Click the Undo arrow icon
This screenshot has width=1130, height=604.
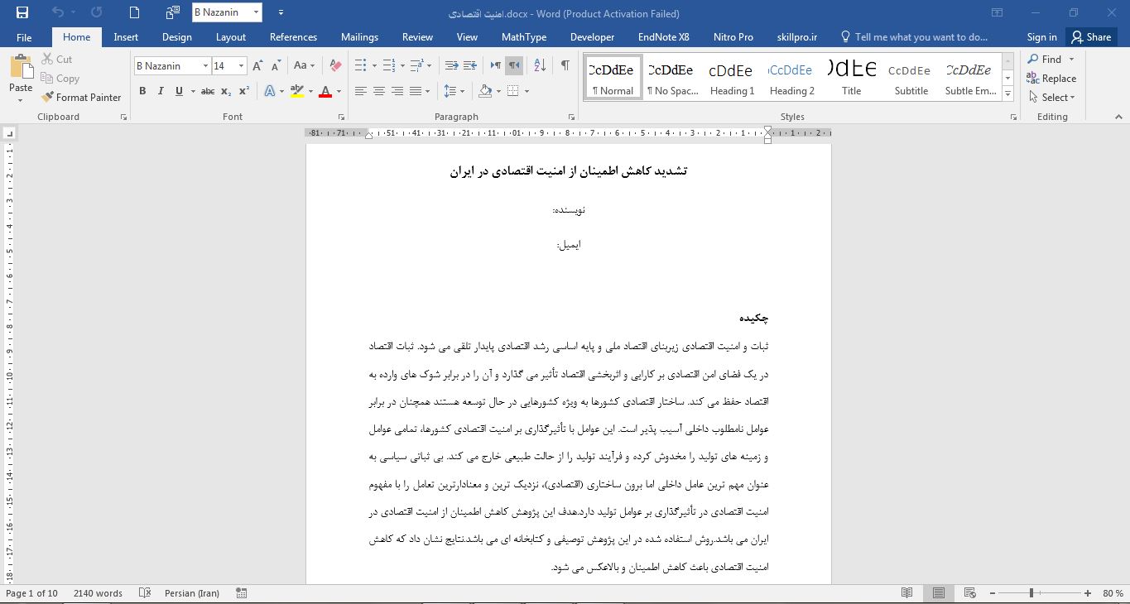pyautogui.click(x=57, y=12)
